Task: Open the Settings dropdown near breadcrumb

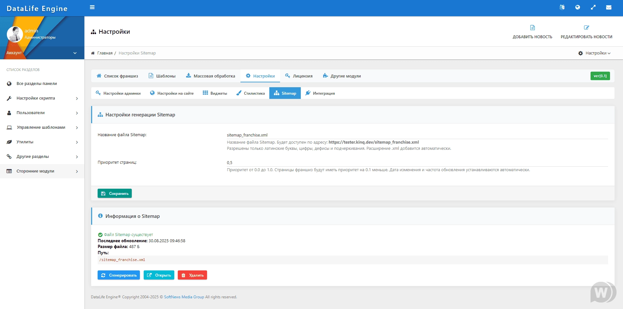Action: (x=594, y=53)
